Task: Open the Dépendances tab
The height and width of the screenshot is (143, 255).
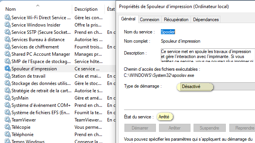Action: click(x=206, y=20)
